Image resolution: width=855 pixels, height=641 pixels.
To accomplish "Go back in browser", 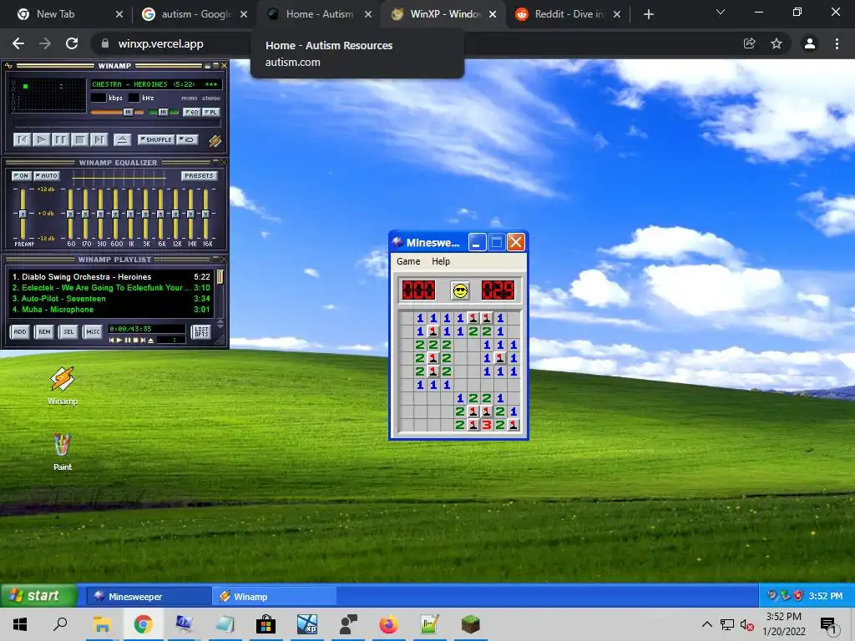I will point(18,43).
